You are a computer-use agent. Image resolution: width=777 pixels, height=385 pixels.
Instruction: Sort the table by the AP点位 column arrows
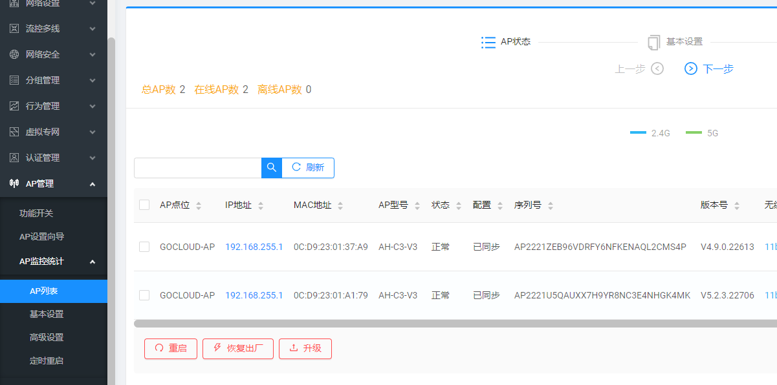(199, 205)
